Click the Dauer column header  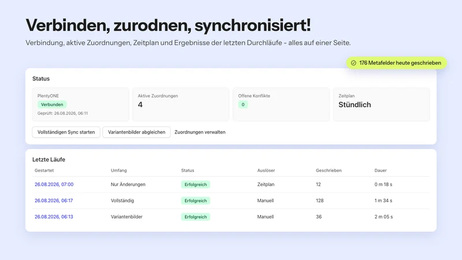(381, 170)
